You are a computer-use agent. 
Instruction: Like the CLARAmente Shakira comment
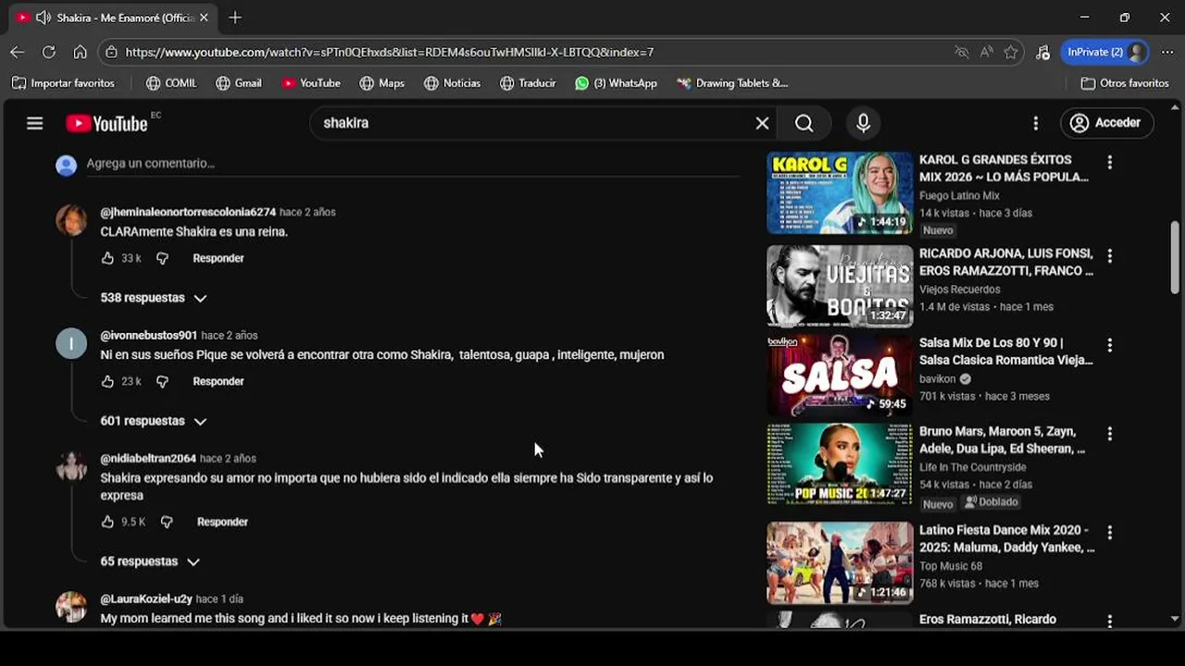pyautogui.click(x=107, y=258)
